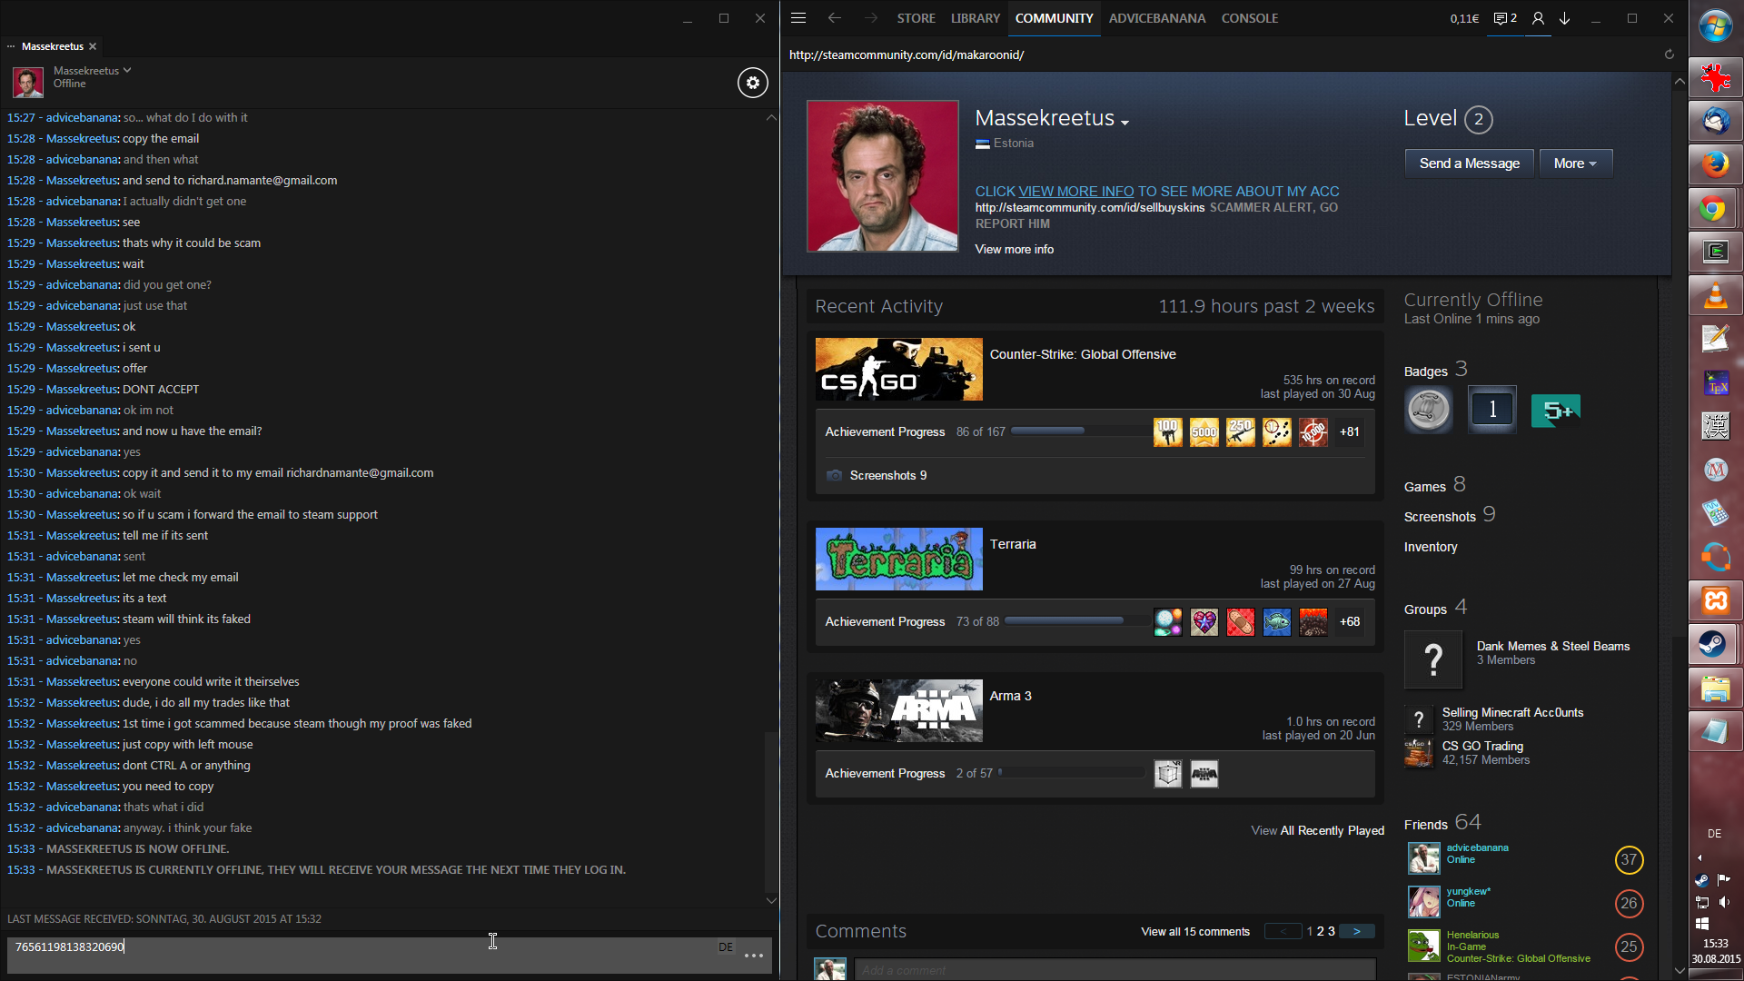Open the Counter-Strike game thumbnail
The height and width of the screenshot is (981, 1744).
tap(898, 369)
